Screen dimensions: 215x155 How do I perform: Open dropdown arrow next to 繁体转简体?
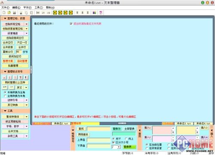pos(27,117)
